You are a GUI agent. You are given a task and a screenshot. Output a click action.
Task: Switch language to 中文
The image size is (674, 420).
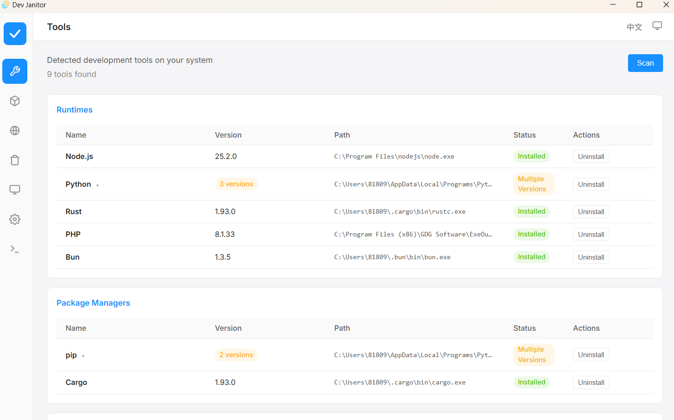634,27
